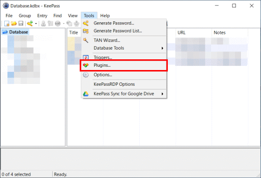Click the Perform Auto-Type toolbar icon
261x178 pixels.
click(x=76, y=24)
